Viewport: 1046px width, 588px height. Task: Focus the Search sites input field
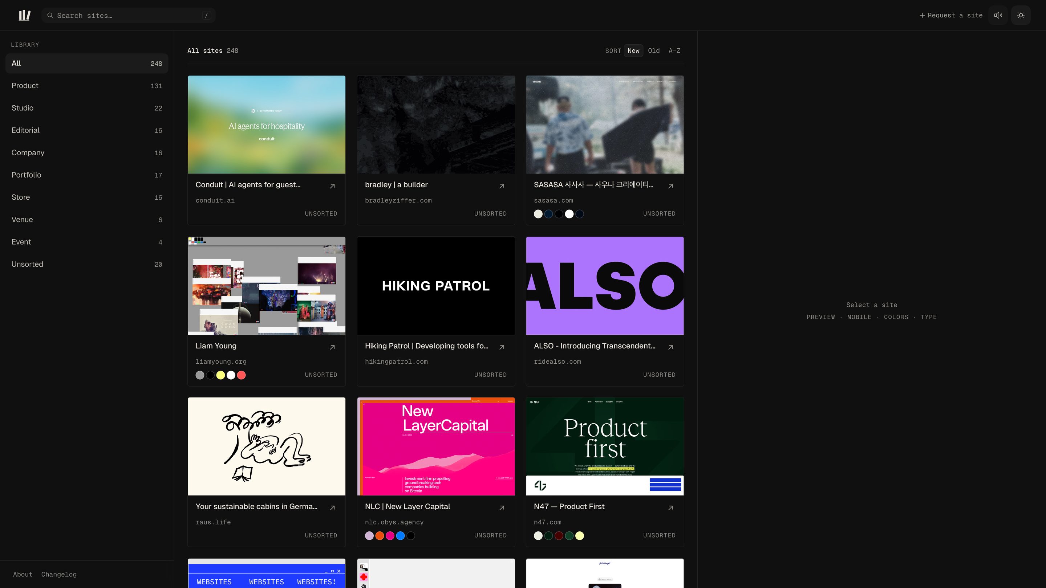[128, 15]
